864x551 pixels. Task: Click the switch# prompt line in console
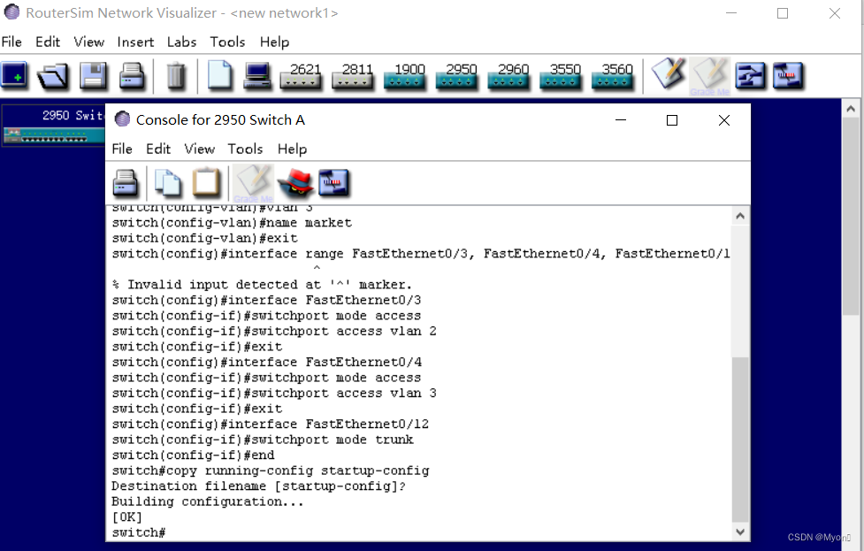[x=138, y=532]
